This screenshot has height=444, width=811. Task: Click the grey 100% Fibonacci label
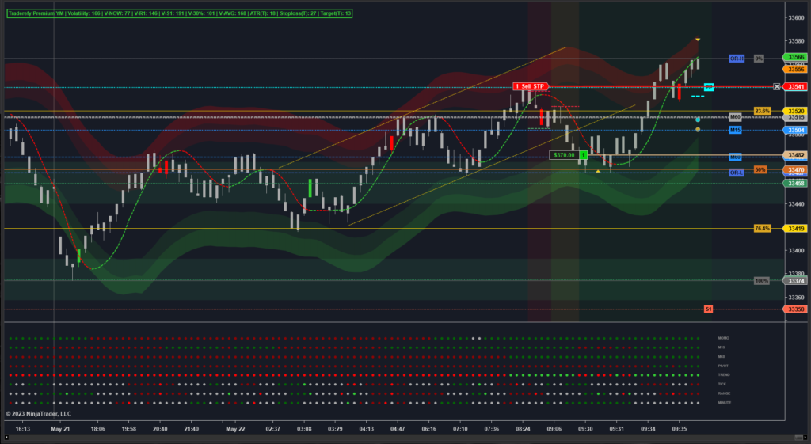coord(761,280)
